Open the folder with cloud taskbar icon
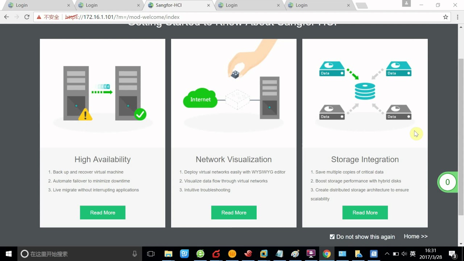The height and width of the screenshot is (261, 464). [359, 254]
